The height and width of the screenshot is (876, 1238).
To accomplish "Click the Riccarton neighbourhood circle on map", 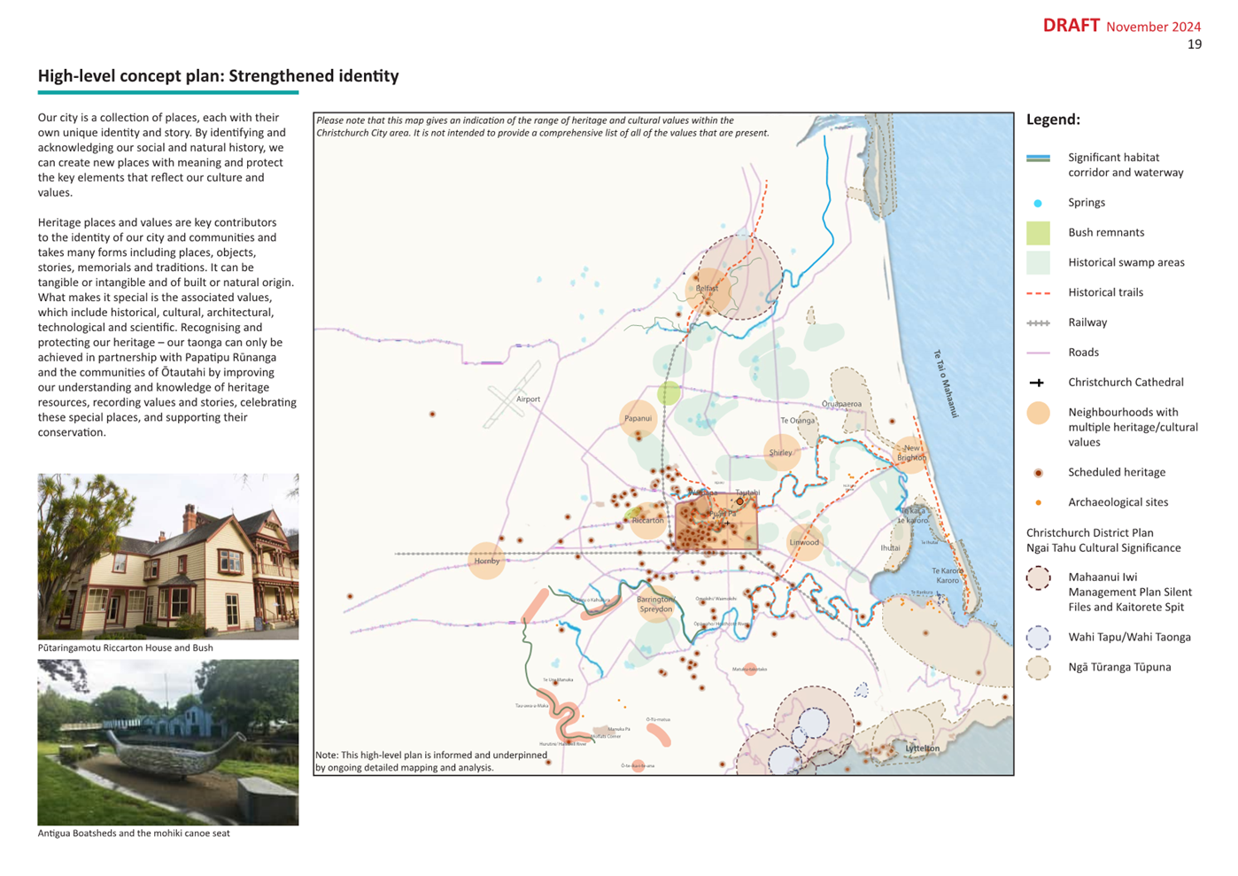I will 649,520.
